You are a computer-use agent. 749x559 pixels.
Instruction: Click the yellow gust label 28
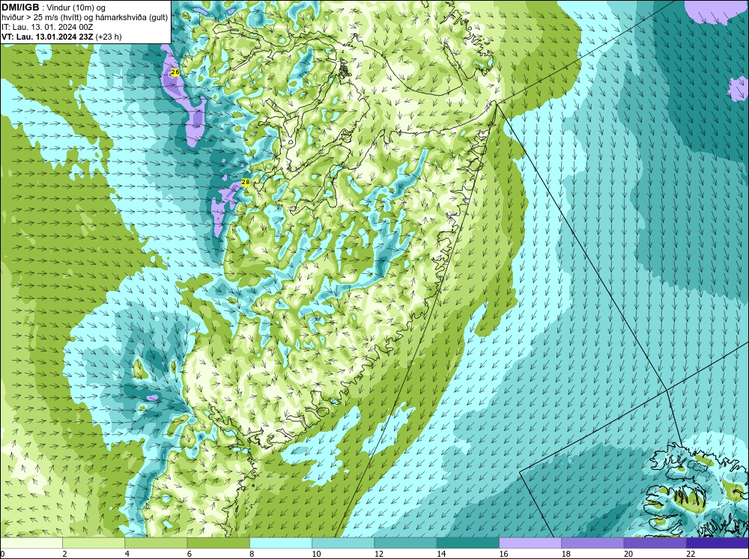click(246, 182)
